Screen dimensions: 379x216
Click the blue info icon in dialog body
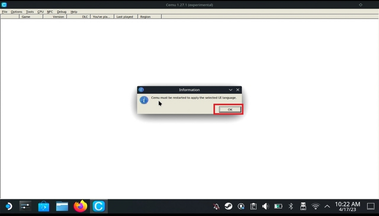click(144, 100)
